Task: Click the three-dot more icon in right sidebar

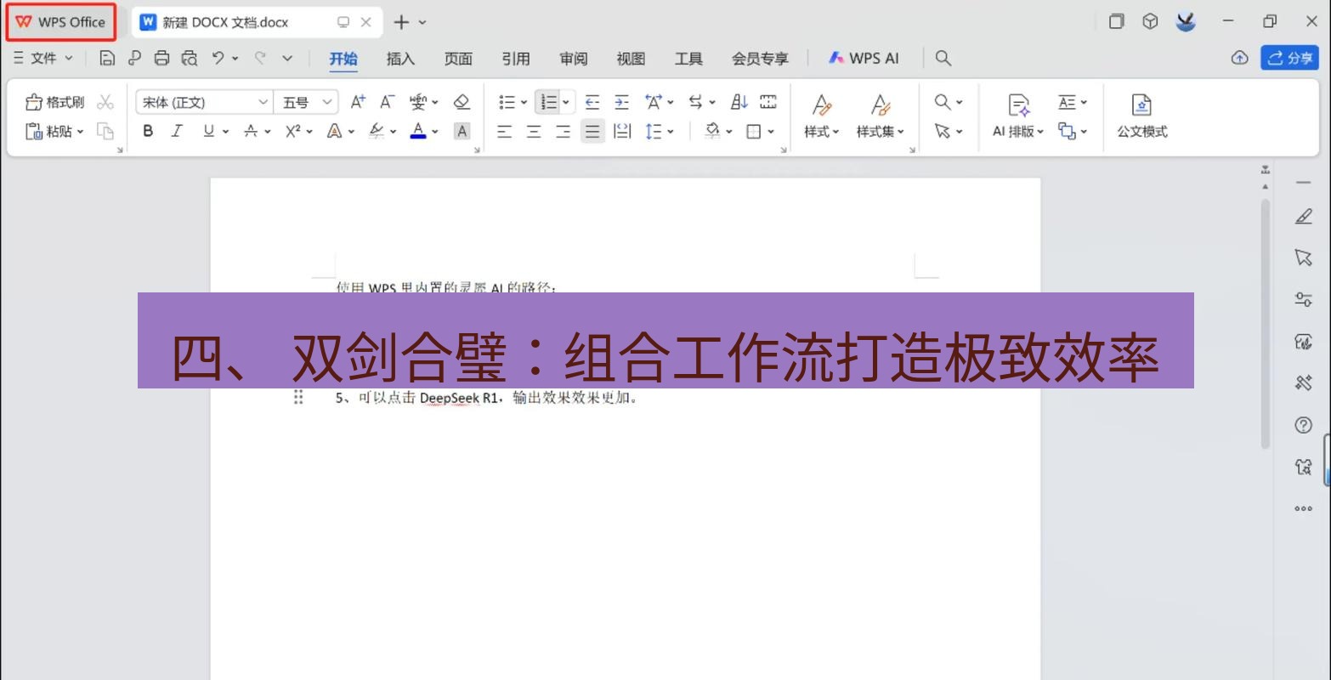Action: tap(1303, 508)
